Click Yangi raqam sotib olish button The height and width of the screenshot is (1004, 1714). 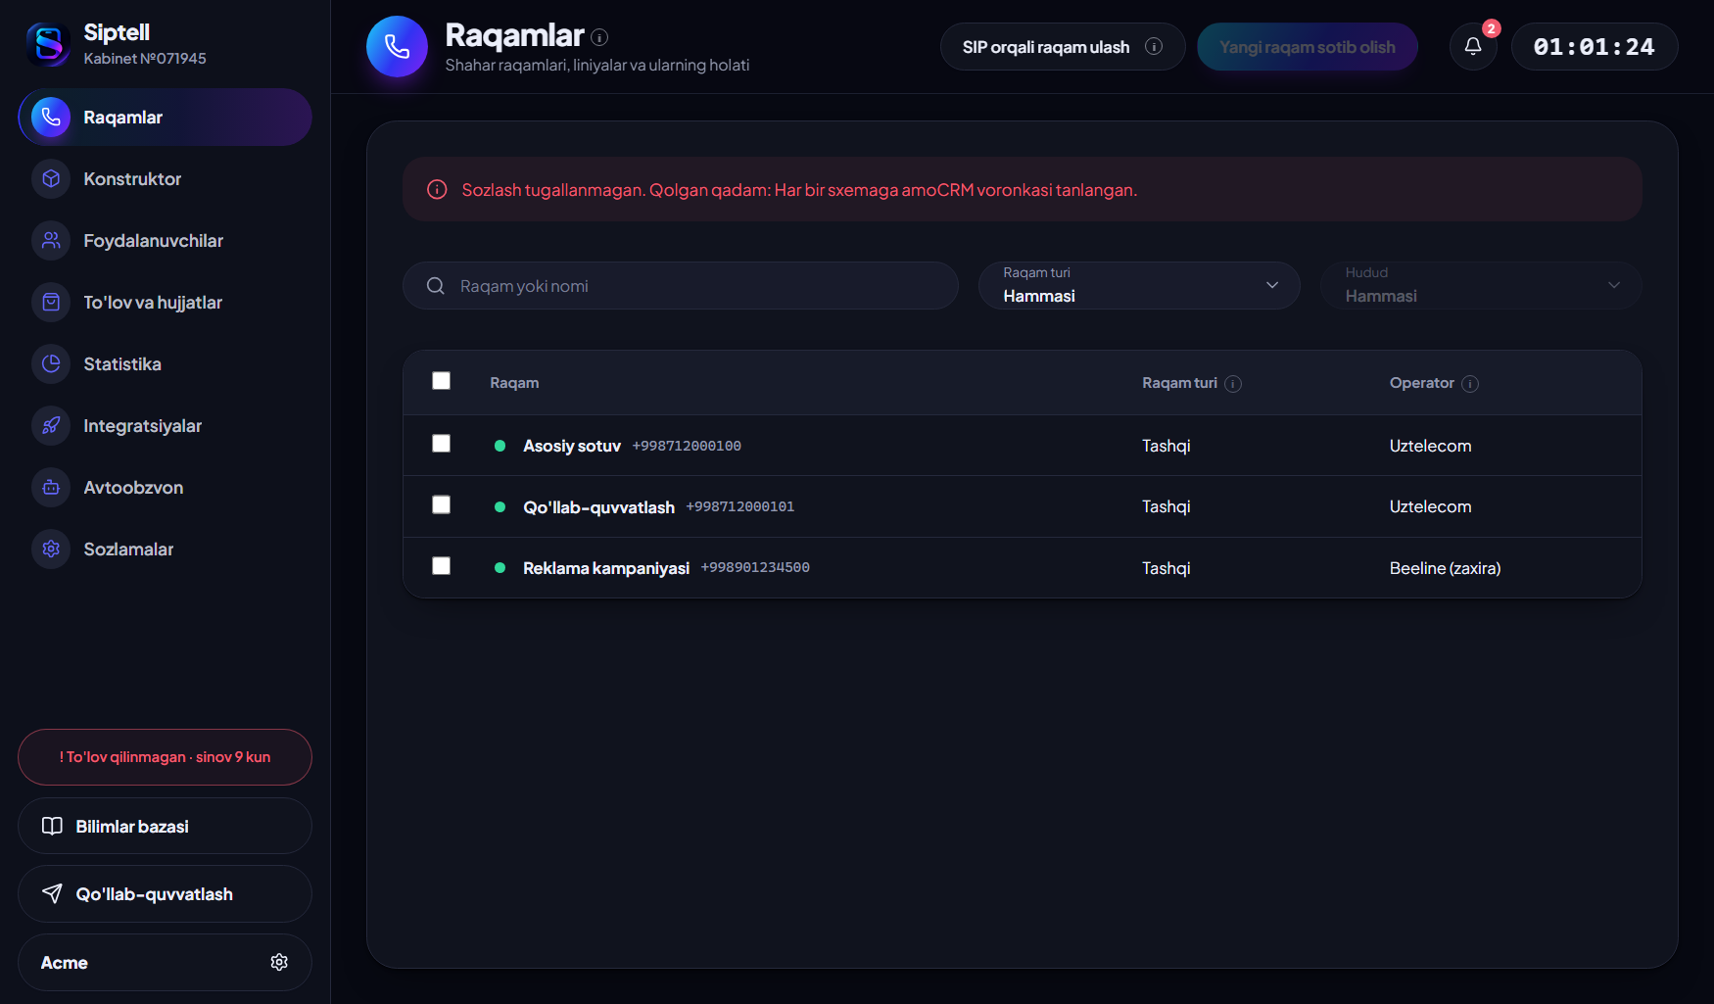click(x=1308, y=46)
